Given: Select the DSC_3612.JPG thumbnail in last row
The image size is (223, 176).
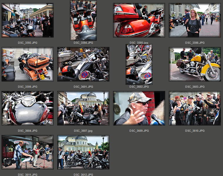Looking at the screenshot, I should [83, 152].
